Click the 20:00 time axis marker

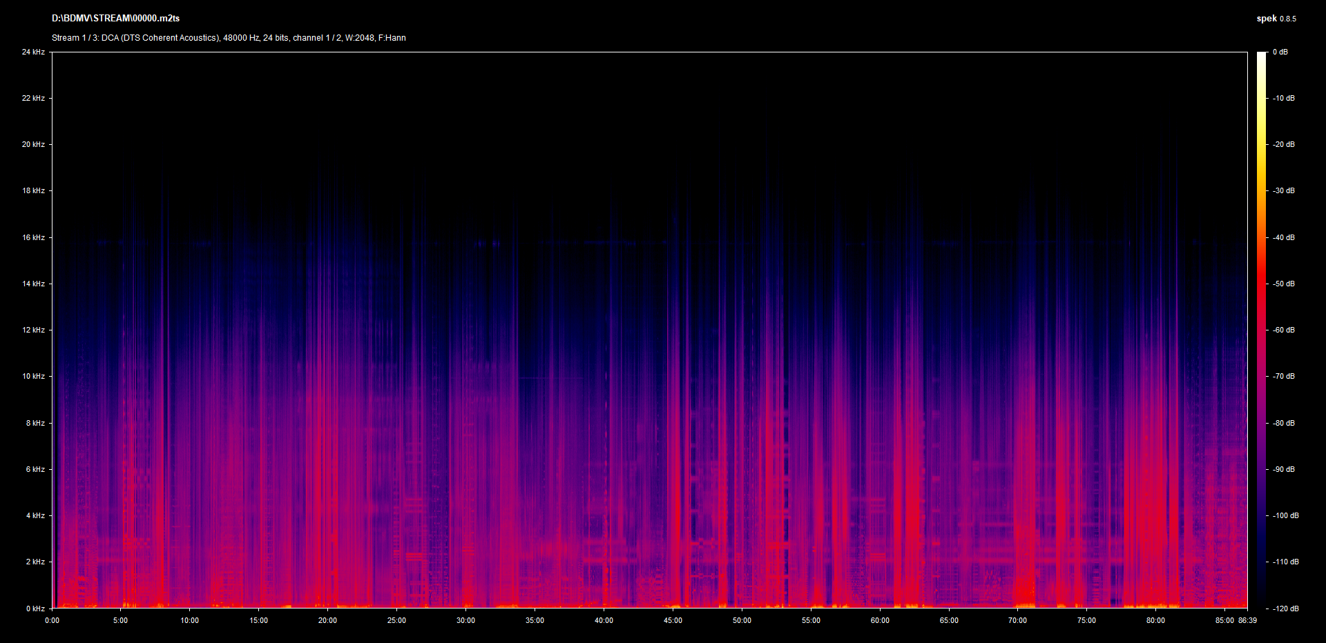tap(327, 621)
